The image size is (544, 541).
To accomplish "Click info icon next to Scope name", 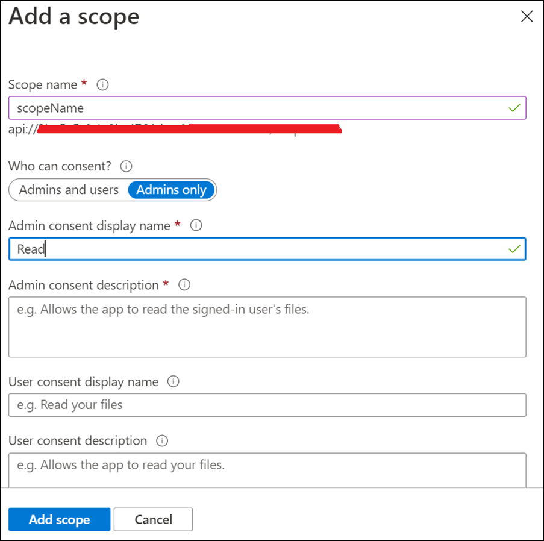I will 102,85.
